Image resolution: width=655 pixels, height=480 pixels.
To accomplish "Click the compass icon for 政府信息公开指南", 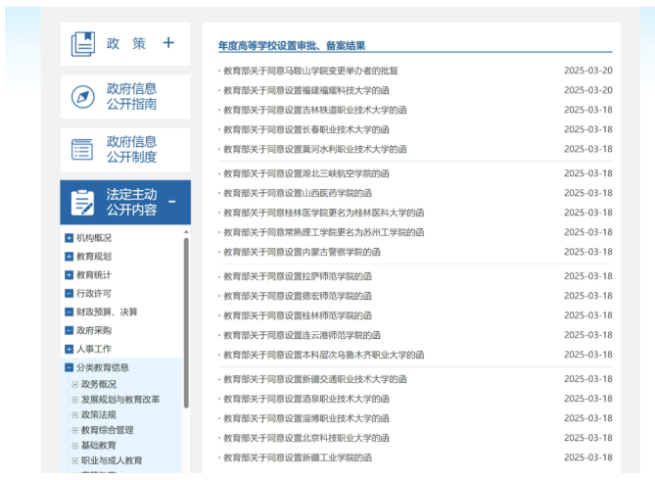I will pos(83,97).
